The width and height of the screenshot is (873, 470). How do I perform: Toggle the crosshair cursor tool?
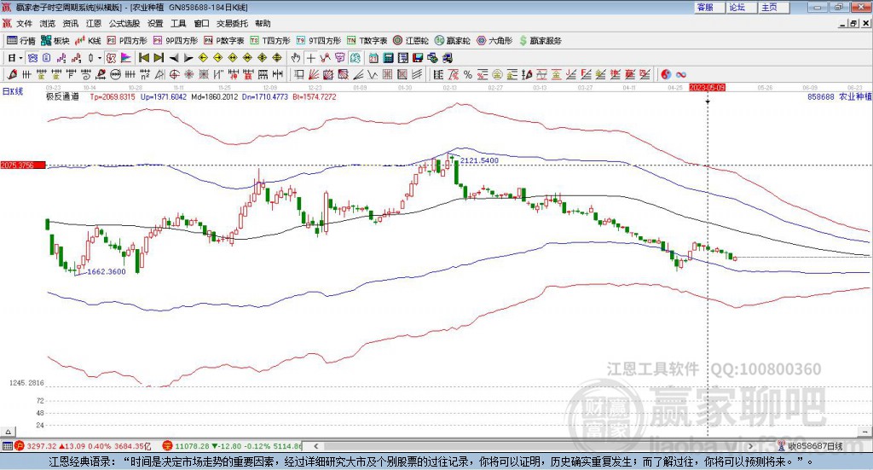(x=310, y=58)
